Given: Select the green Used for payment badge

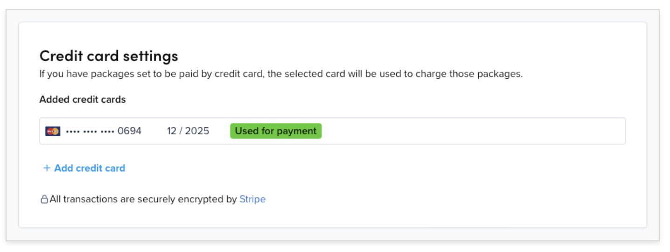Looking at the screenshot, I should pyautogui.click(x=276, y=131).
